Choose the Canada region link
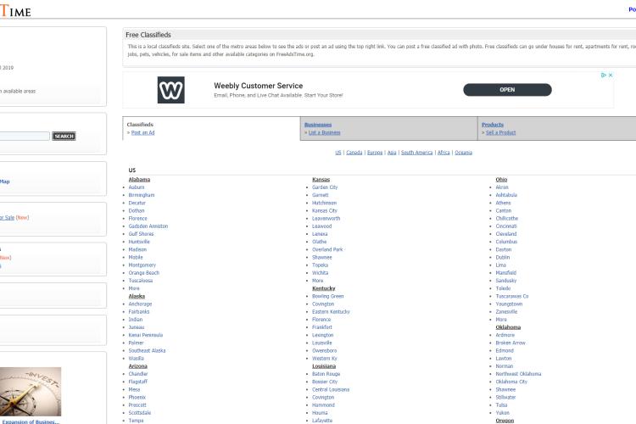Screen dimensions: 636x424 click(x=354, y=153)
